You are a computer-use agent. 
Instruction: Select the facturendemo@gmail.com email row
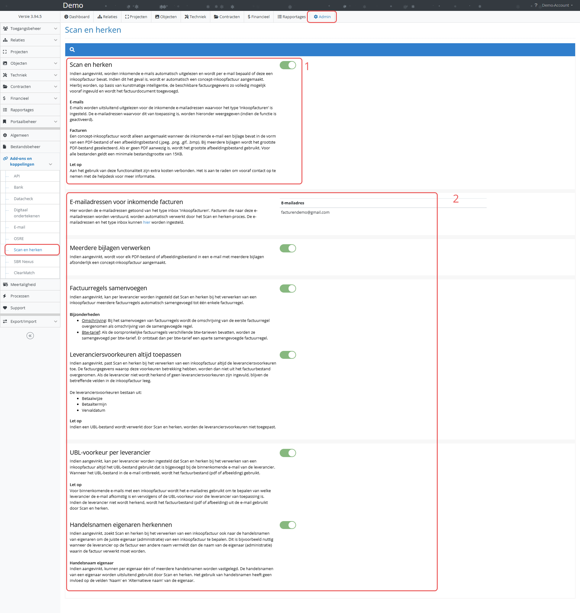pos(305,212)
